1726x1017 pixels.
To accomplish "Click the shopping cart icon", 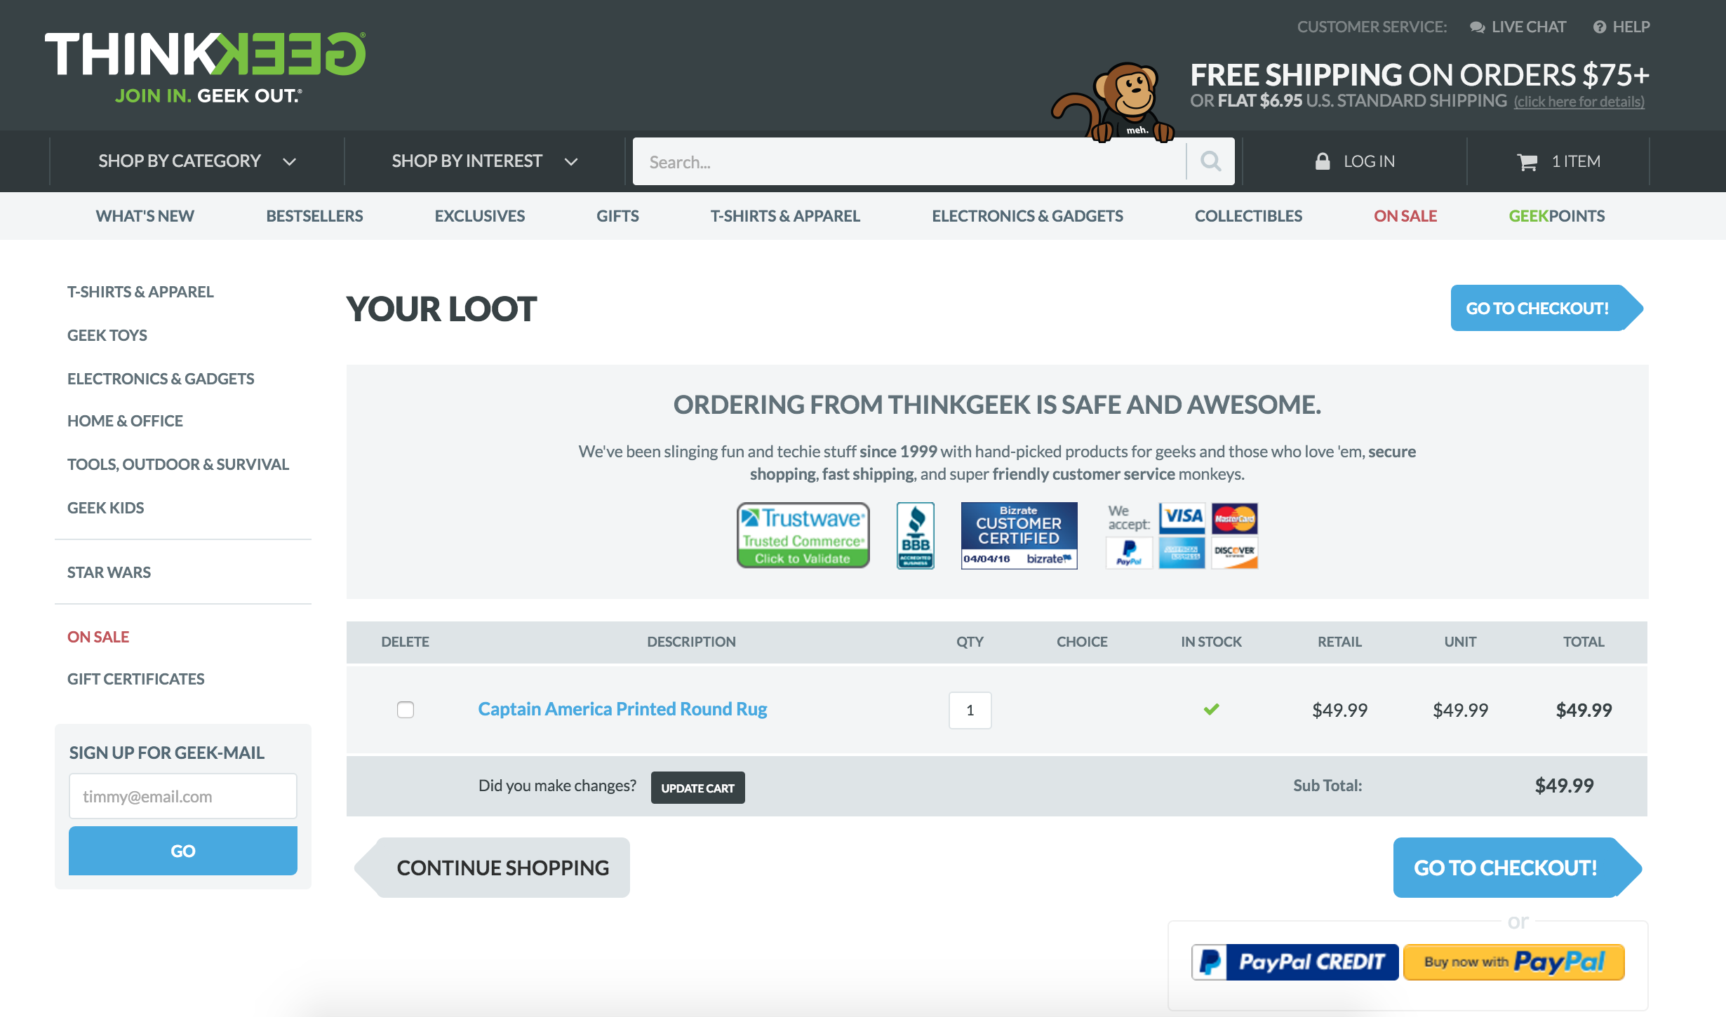I will (1527, 162).
